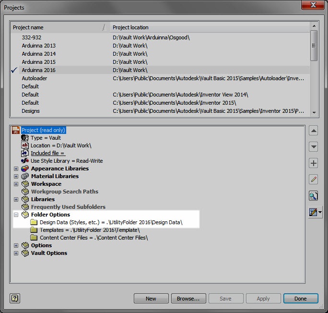Image resolution: width=328 pixels, height=313 pixels.
Task: Click the Frequently Used Subfolders icon
Action: pyautogui.click(x=25, y=207)
